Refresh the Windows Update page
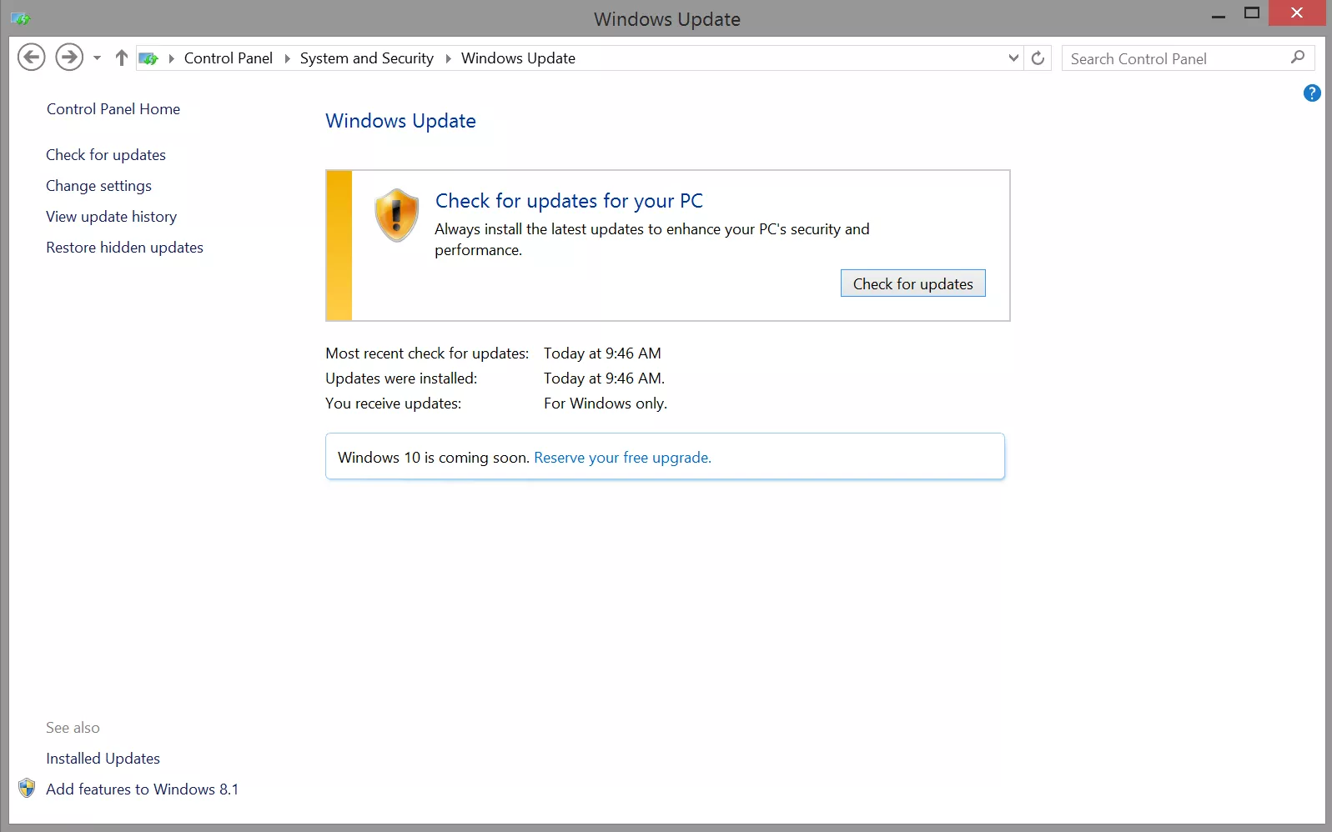The width and height of the screenshot is (1332, 832). [x=1038, y=58]
